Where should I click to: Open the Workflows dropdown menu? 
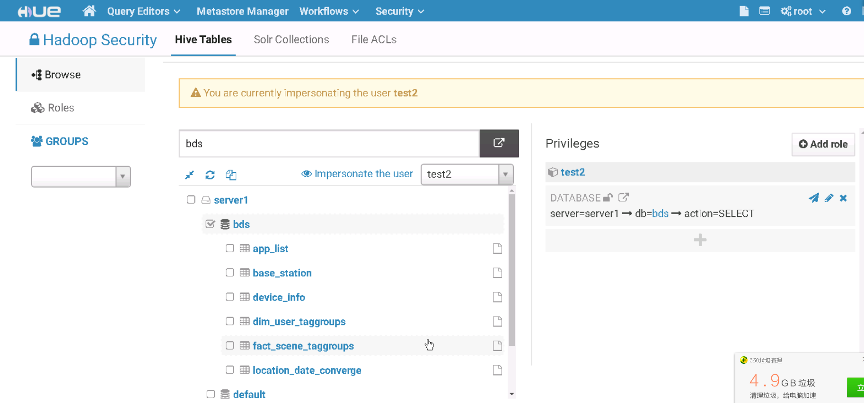tap(329, 11)
